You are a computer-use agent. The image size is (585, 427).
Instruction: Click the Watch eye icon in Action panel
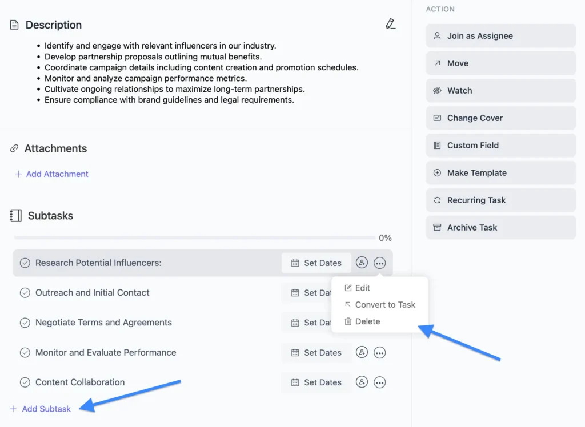tap(436, 90)
